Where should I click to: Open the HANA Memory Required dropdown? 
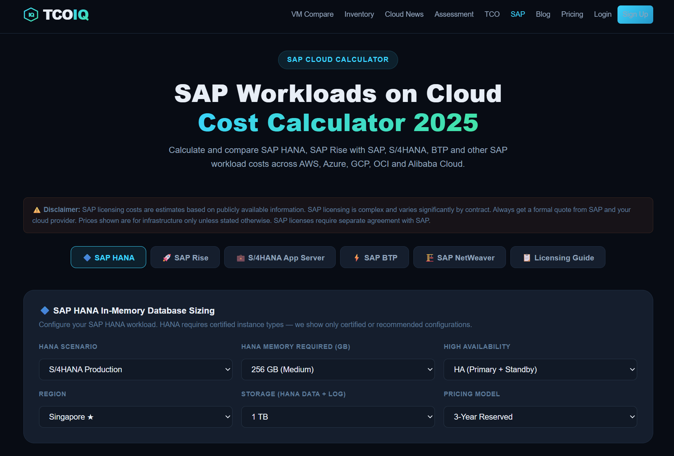[x=338, y=369]
